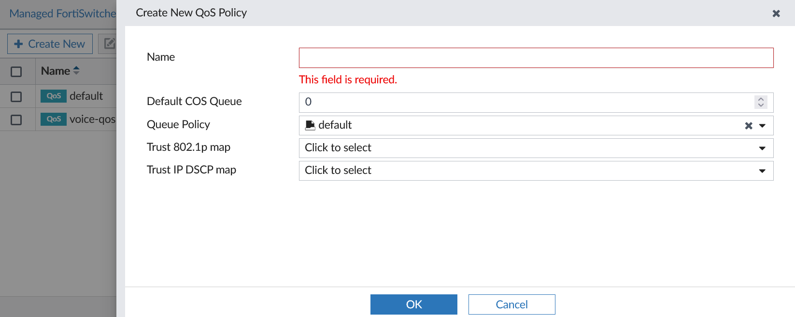Sort the table by Name column arrows

click(x=76, y=71)
